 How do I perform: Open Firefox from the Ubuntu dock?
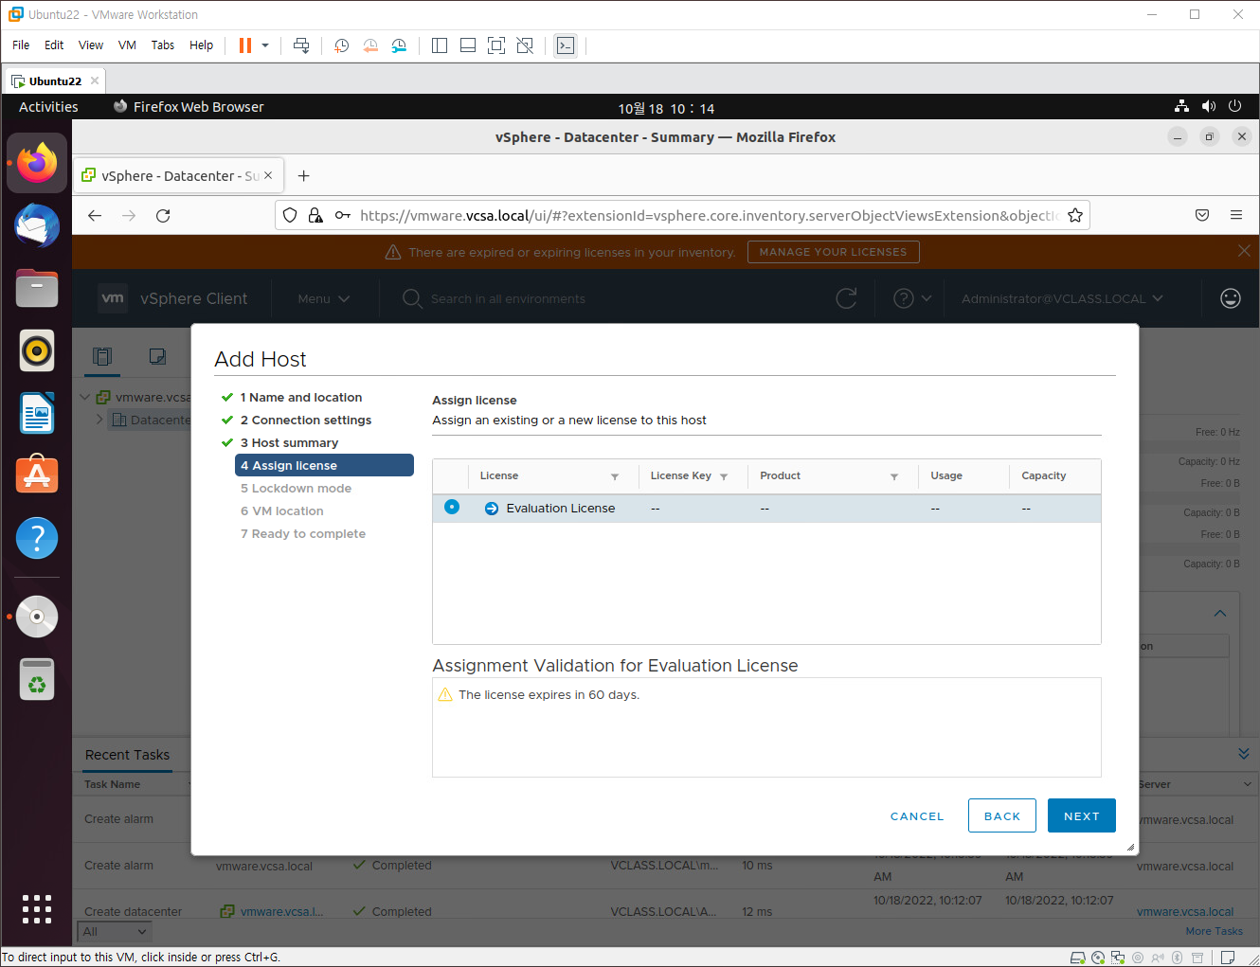37,163
